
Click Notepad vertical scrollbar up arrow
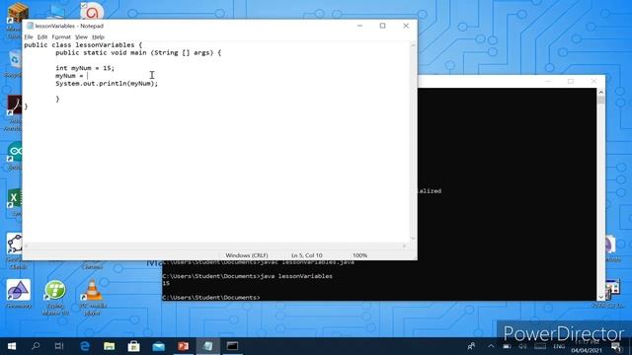(x=413, y=45)
